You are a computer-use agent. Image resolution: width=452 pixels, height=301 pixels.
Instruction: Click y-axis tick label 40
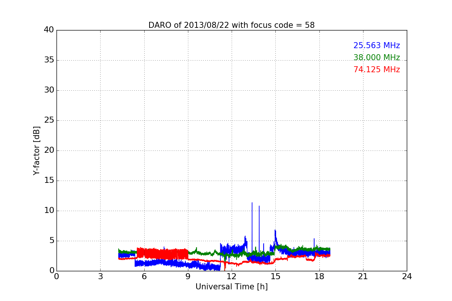click(49, 30)
